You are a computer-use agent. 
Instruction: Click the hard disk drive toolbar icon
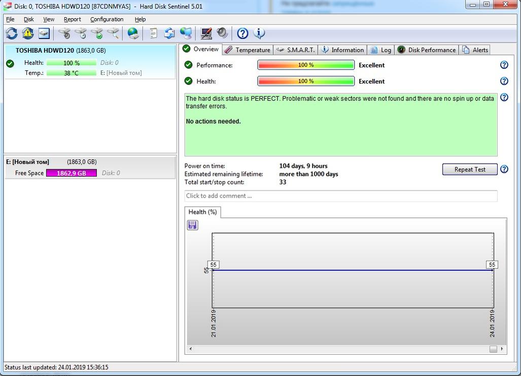(x=44, y=33)
